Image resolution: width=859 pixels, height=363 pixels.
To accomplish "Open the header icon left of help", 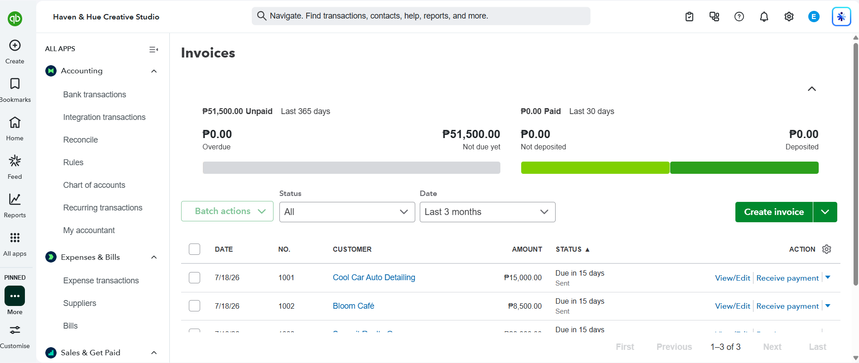I will click(714, 17).
